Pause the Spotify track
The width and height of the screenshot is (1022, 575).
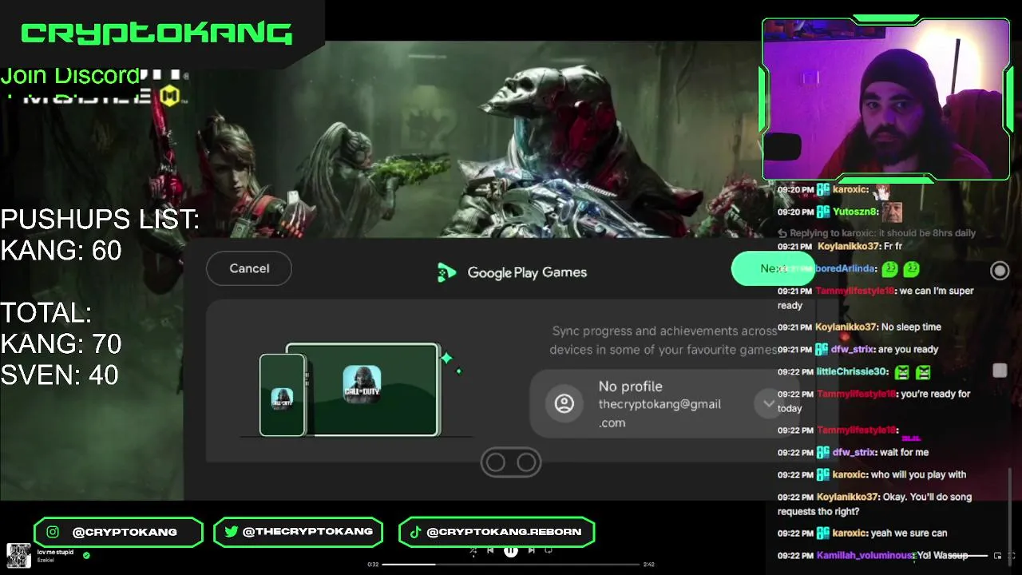tap(511, 550)
